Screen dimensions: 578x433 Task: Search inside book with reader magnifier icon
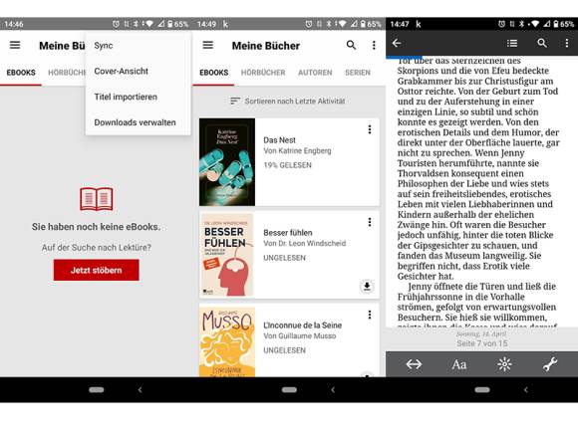pos(542,44)
